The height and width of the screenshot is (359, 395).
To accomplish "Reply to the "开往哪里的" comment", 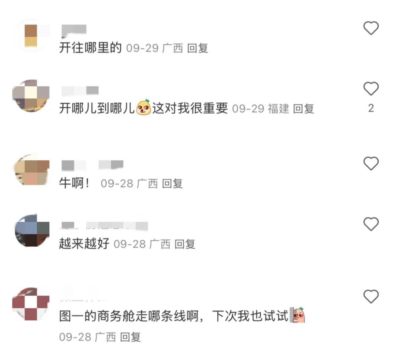I will pyautogui.click(x=197, y=48).
